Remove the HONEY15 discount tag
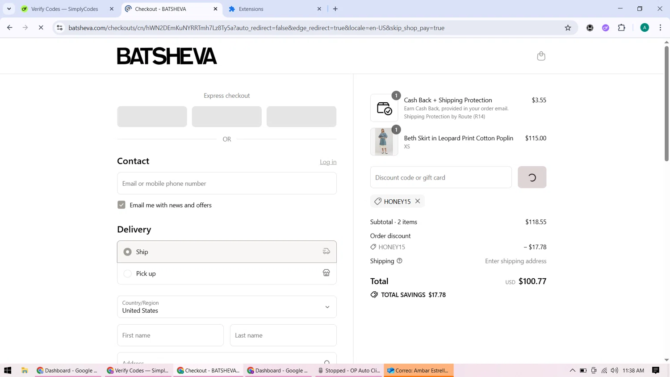 [x=418, y=201]
